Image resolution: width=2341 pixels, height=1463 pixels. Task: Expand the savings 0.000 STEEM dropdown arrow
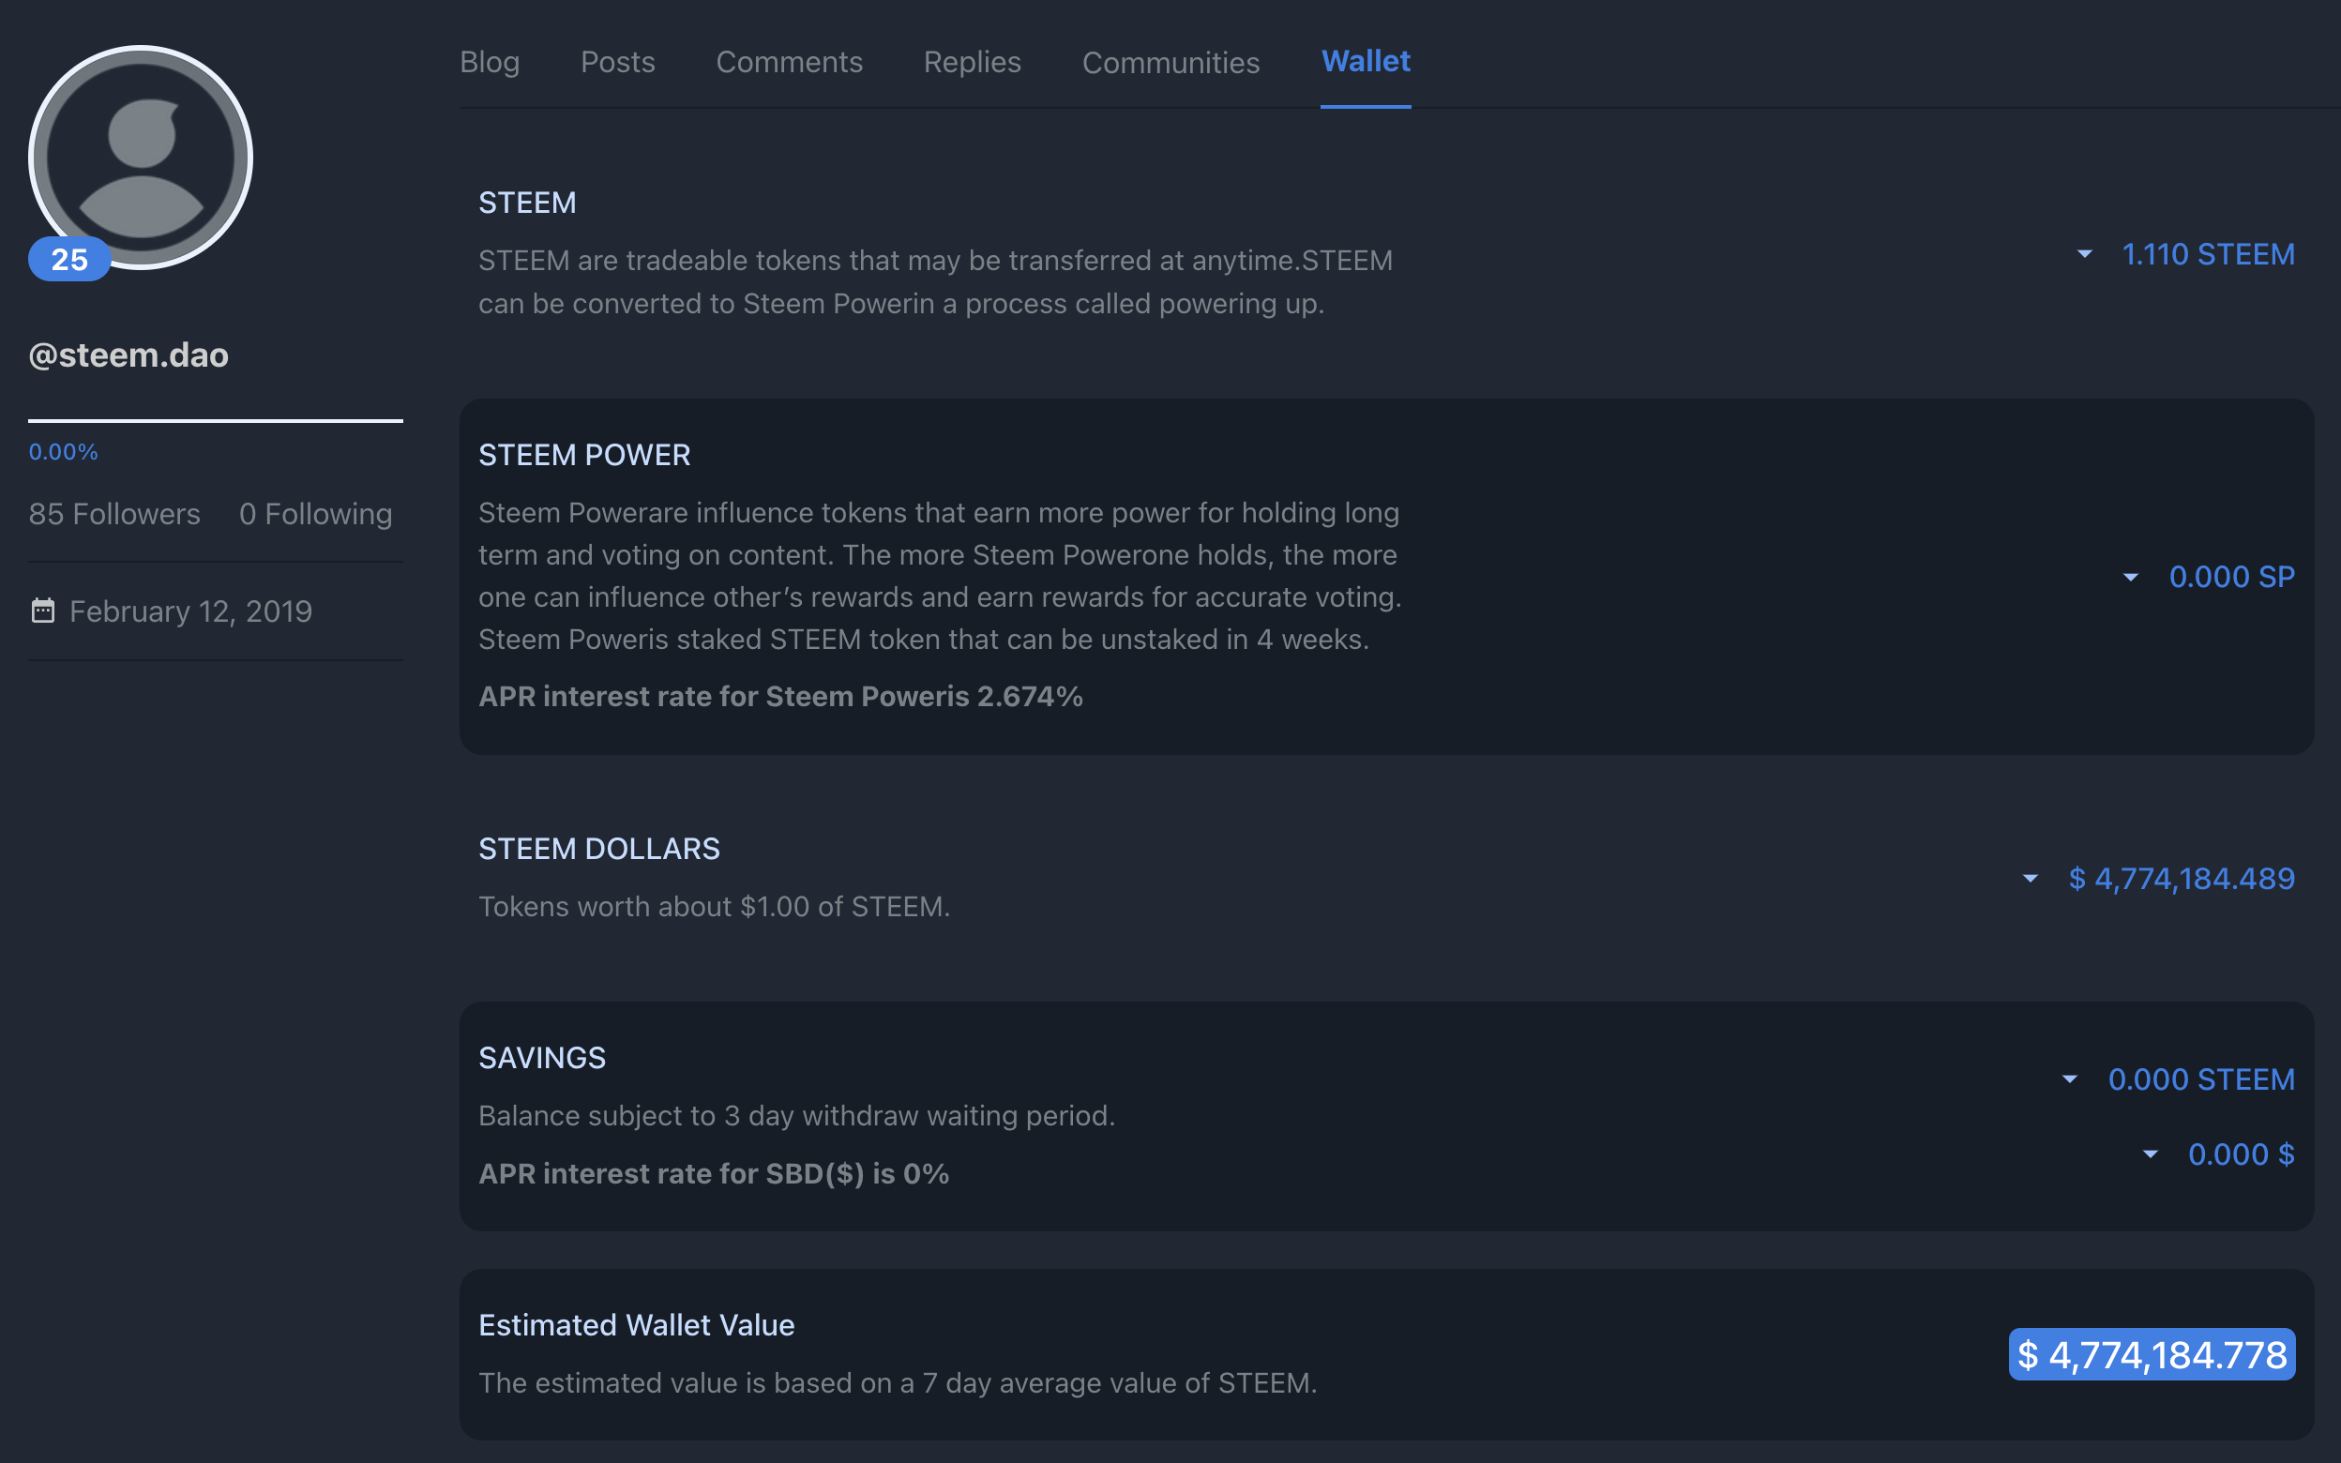(x=2069, y=1078)
